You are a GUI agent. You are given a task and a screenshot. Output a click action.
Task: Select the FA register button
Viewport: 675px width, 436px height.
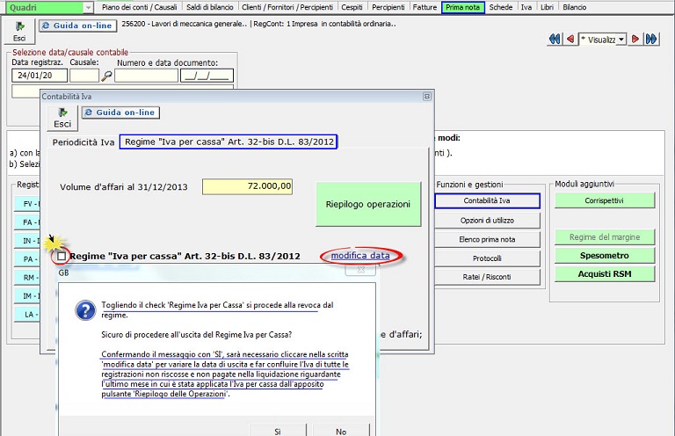point(27,222)
